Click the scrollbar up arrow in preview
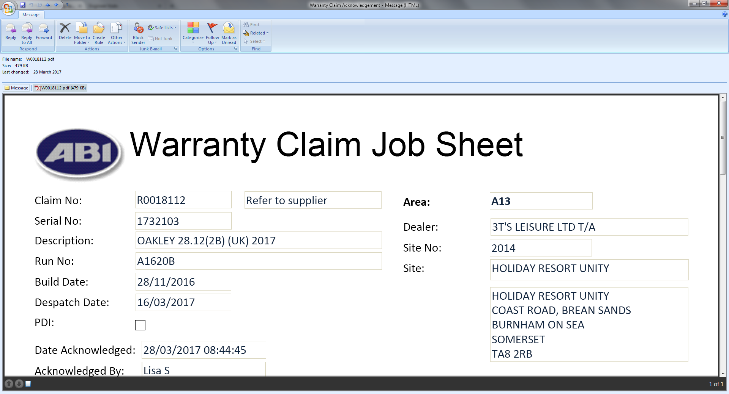 pyautogui.click(x=723, y=97)
